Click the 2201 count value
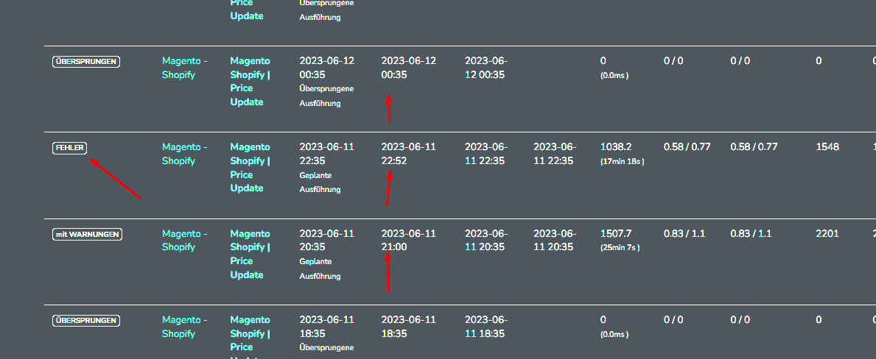The height and width of the screenshot is (359, 876). [x=827, y=234]
